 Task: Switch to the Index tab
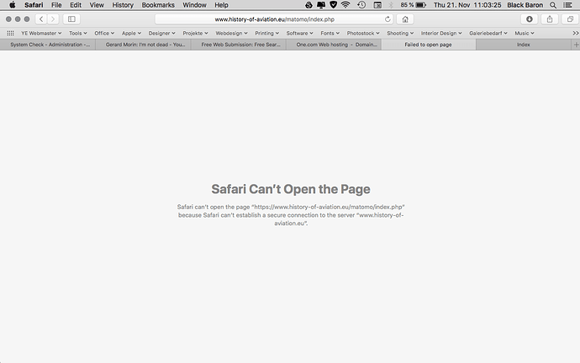[524, 45]
